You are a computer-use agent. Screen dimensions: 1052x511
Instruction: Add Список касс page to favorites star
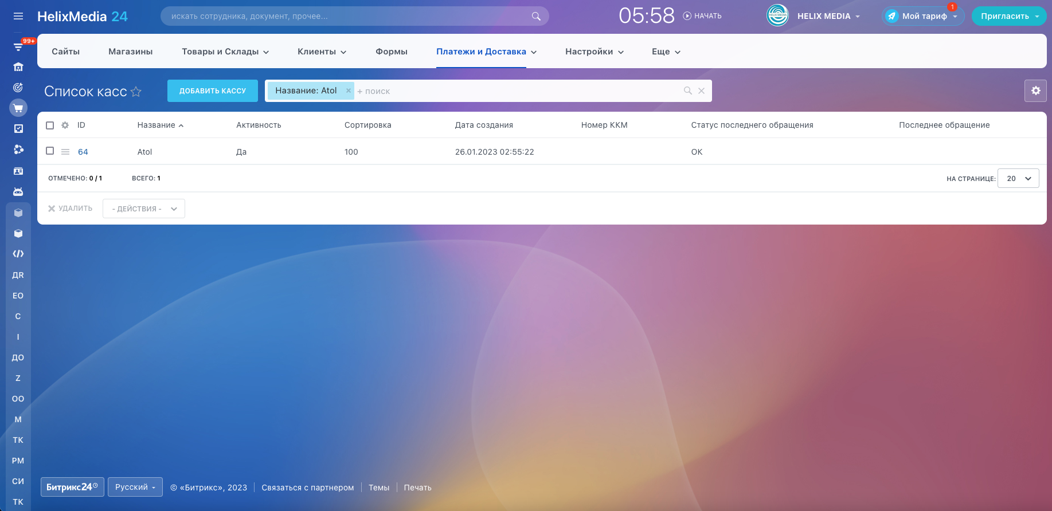tap(136, 92)
